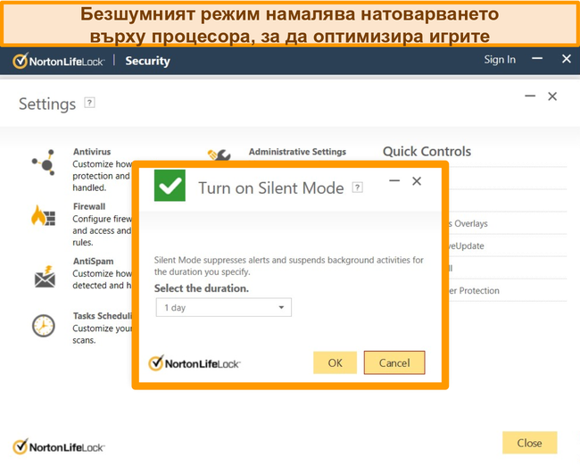The width and height of the screenshot is (580, 466).
Task: Click the Administrative Settings wrench icon
Action: point(219,154)
